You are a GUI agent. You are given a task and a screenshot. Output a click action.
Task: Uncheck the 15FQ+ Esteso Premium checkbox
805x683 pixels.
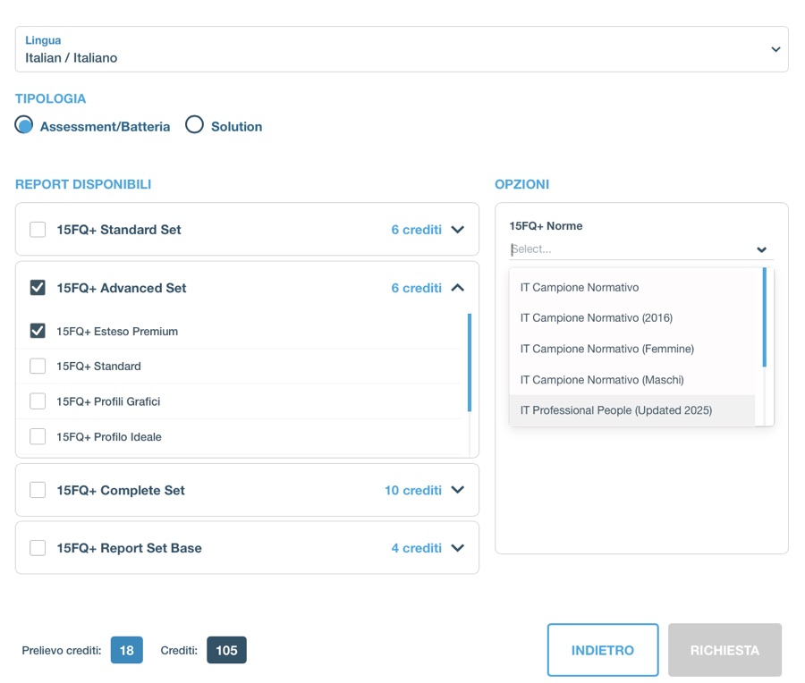[38, 331]
